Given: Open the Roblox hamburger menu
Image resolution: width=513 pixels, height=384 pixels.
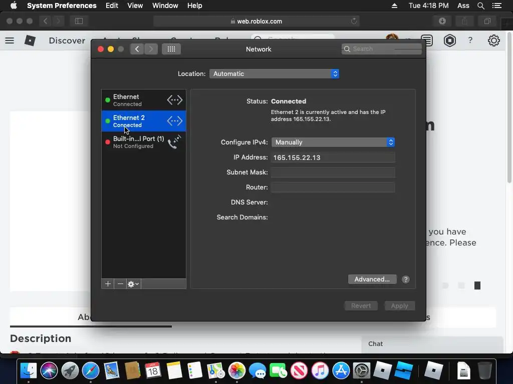Looking at the screenshot, I should click(10, 40).
